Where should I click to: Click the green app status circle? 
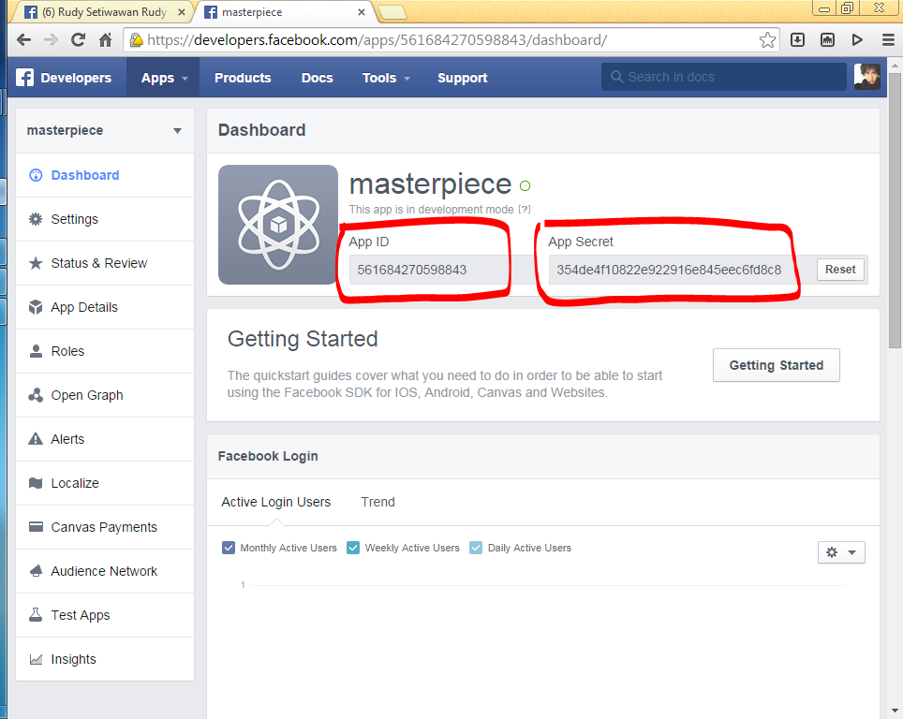525,186
